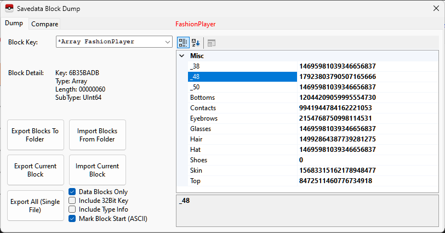Click Export Blocks To Folder button

tap(36, 135)
